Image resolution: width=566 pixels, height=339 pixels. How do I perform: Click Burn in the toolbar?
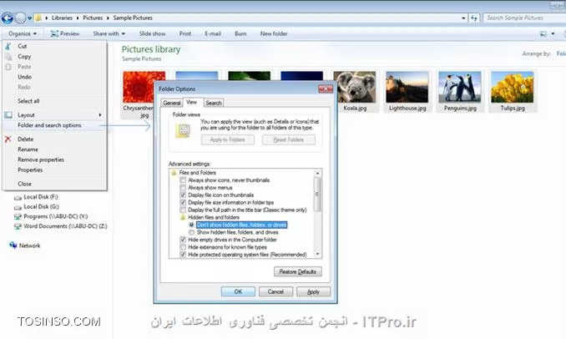[240, 33]
